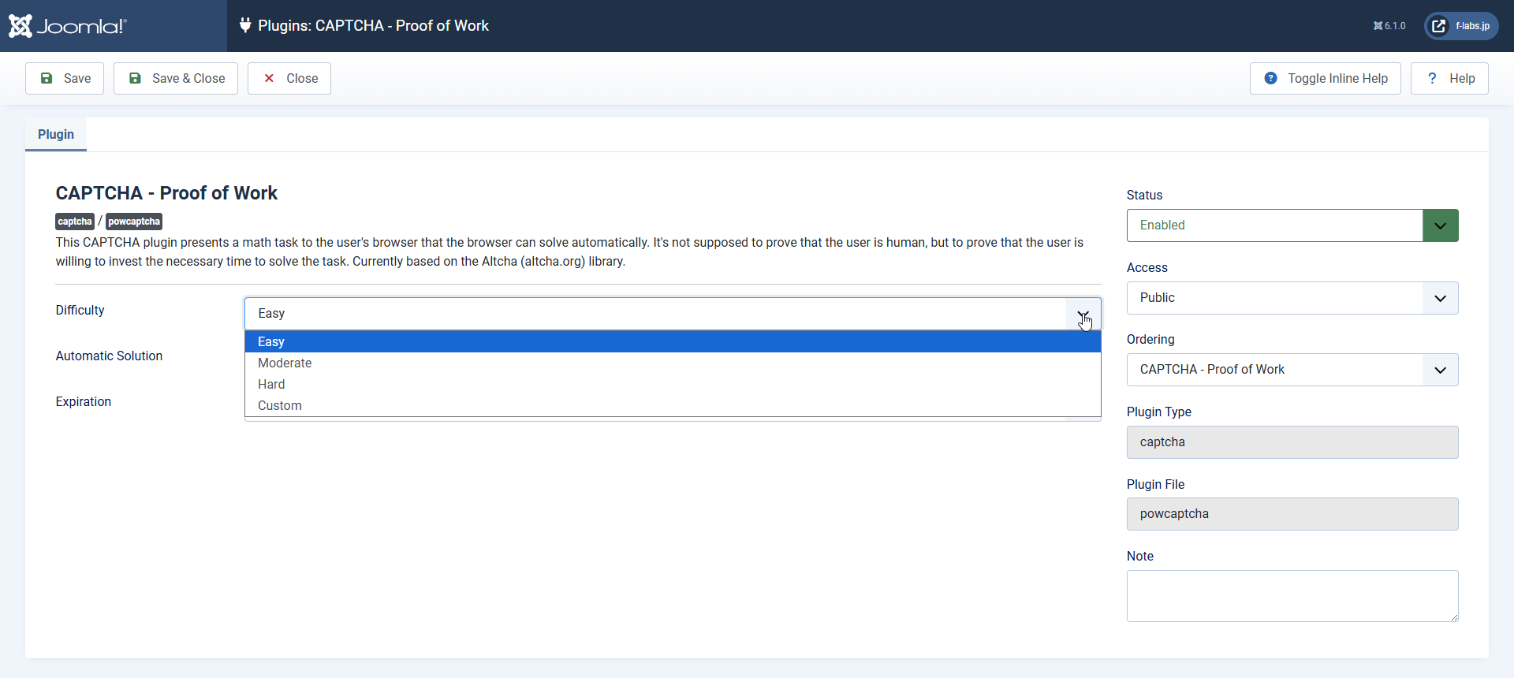
Task: Click the Joomla 6.1.0 version badge
Action: (1389, 26)
